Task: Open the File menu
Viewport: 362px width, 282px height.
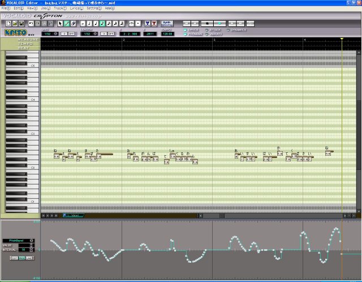Action: pos(6,8)
